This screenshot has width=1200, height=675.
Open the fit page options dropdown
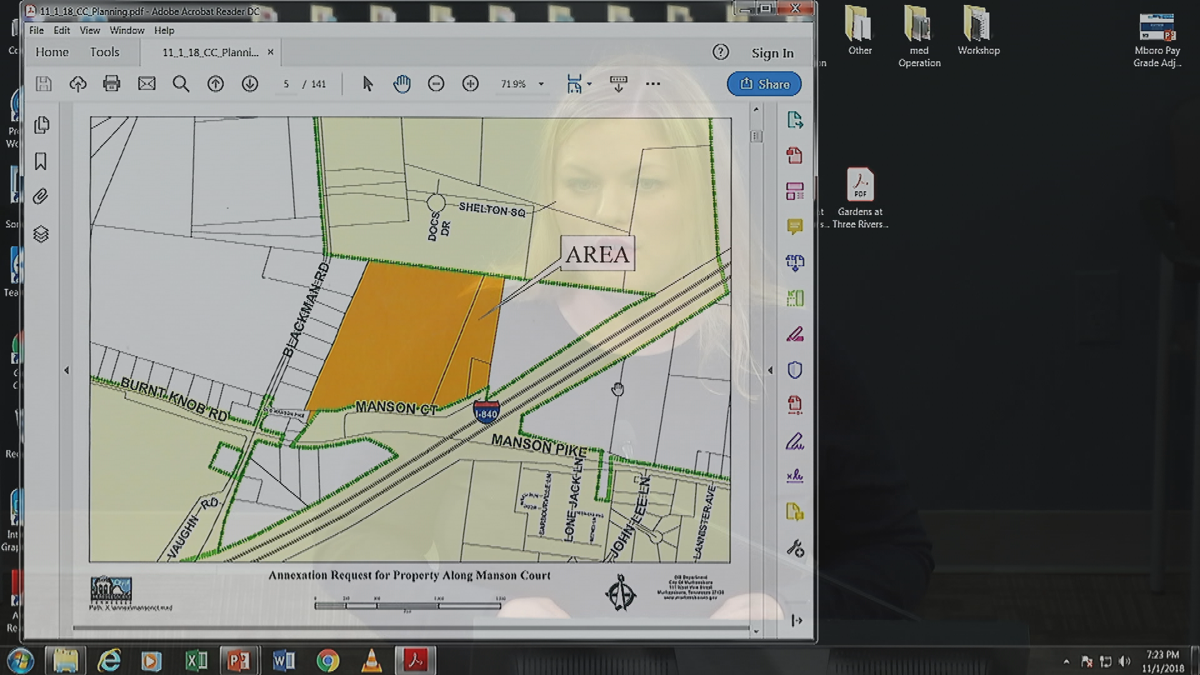[589, 84]
